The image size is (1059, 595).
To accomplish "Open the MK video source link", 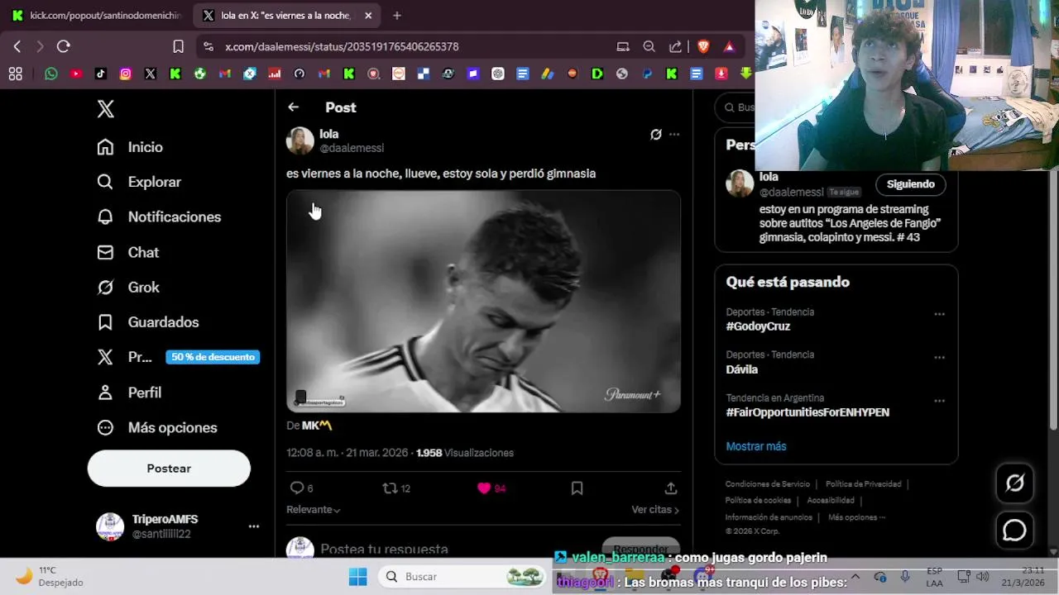I will (x=317, y=426).
